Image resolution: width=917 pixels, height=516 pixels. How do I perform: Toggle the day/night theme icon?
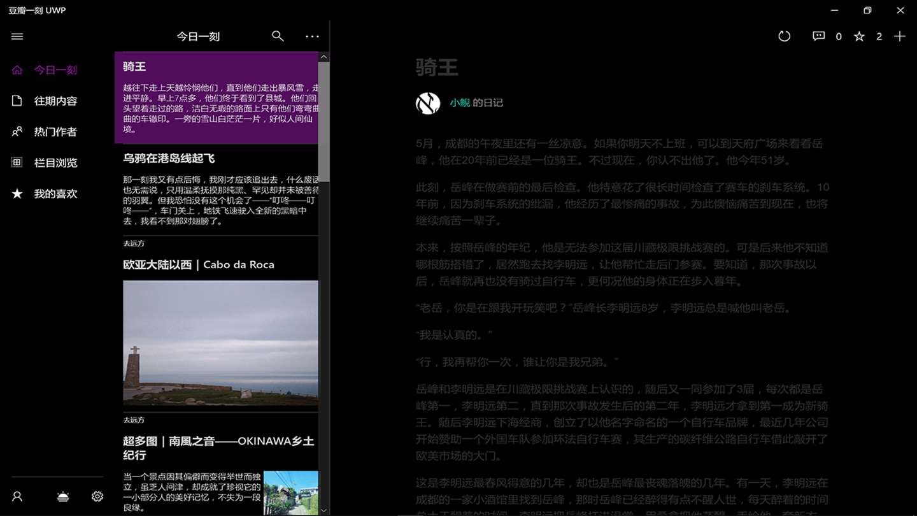63,496
